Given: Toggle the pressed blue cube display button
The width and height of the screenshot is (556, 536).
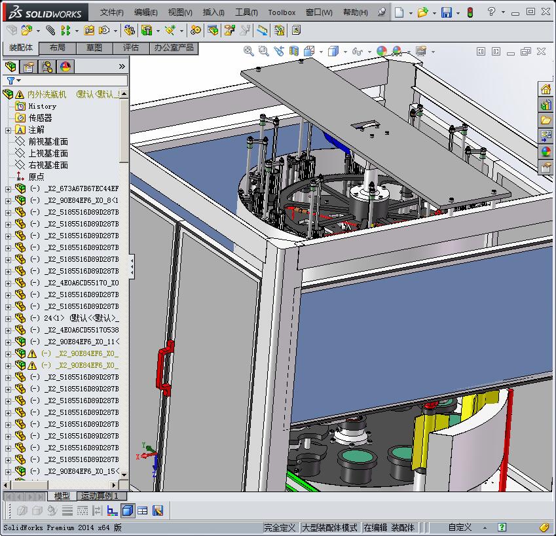Looking at the screenshot, I should coord(128,510).
